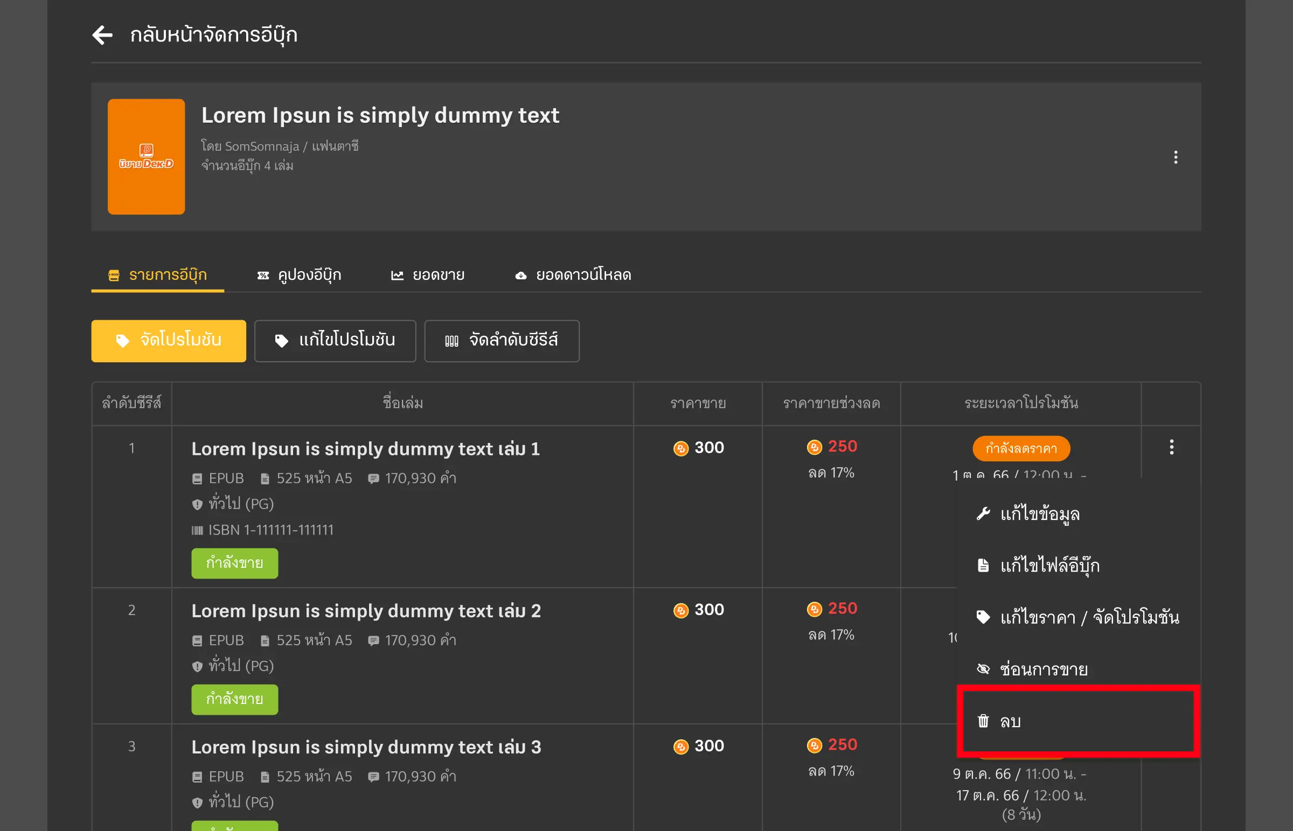Open the ยอดขาย sales tab
Screen dimensions: 1293x831
click(x=428, y=275)
